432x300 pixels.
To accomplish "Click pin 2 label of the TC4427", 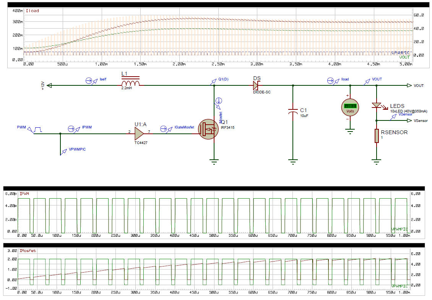I will 129,132.
